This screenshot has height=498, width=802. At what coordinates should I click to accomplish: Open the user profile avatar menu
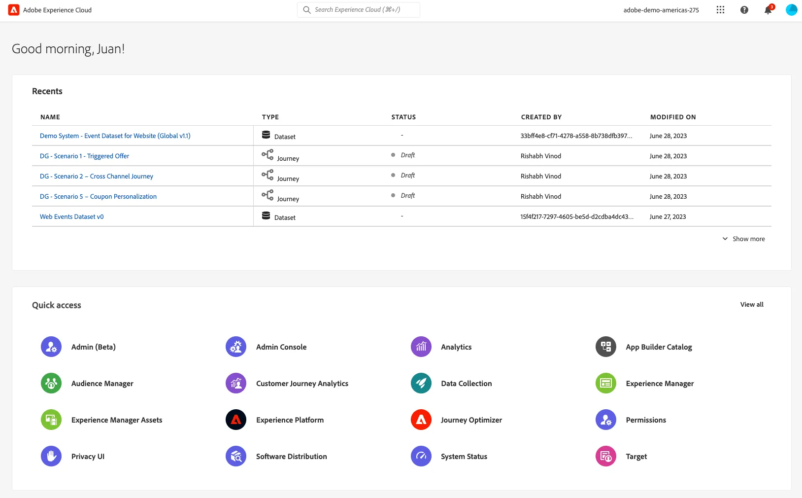coord(791,10)
